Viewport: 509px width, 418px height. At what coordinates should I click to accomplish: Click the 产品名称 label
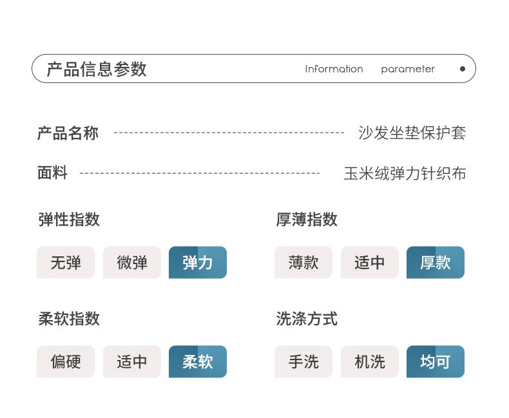[x=68, y=133]
